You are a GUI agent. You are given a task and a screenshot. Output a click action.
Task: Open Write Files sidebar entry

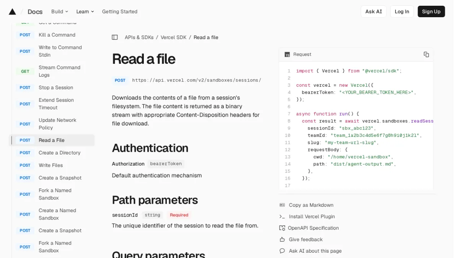coord(52,166)
